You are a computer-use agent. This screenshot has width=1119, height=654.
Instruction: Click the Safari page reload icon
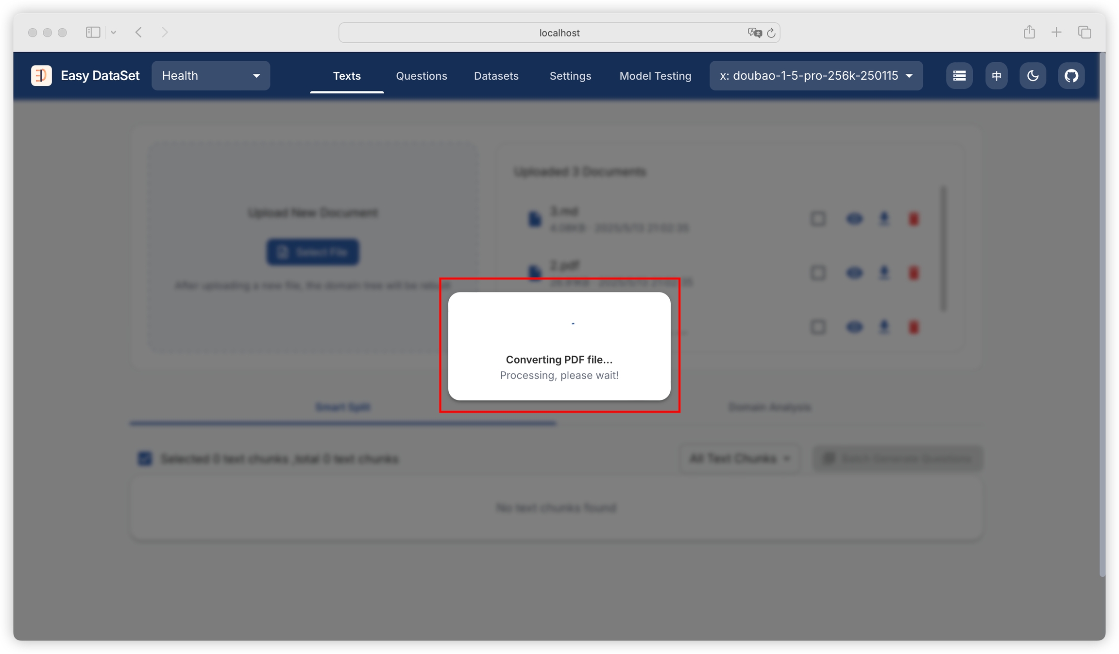point(771,33)
